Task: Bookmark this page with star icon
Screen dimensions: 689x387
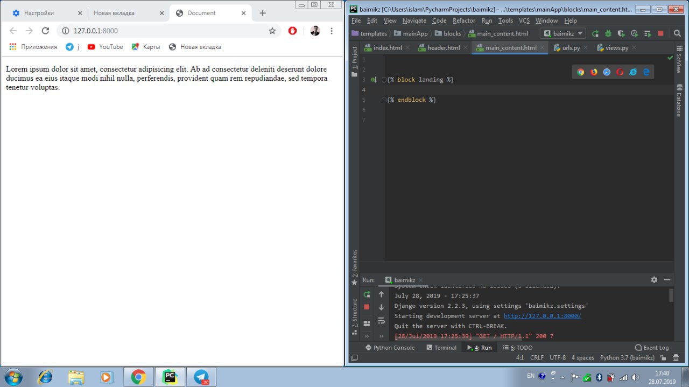Action: tap(272, 31)
